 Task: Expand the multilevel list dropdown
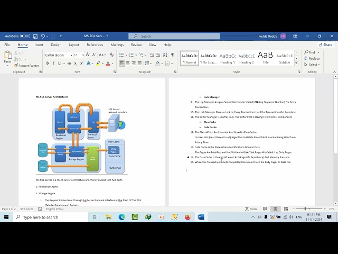[x=145, y=55]
